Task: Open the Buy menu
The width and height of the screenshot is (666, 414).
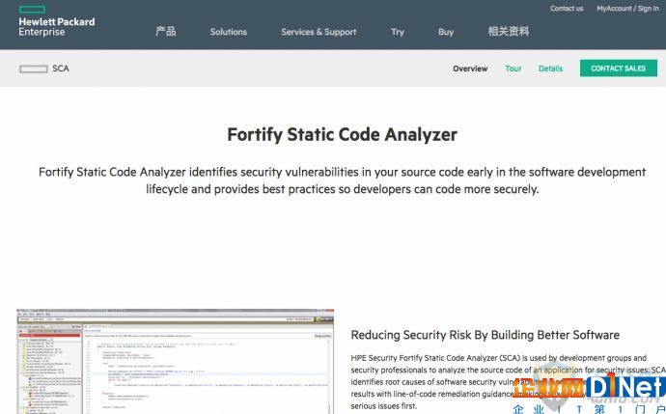Action: [x=446, y=32]
